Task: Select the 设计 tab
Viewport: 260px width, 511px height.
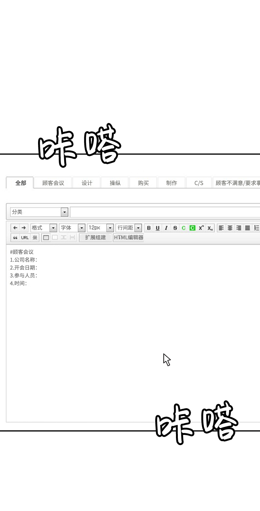Action: click(x=87, y=183)
